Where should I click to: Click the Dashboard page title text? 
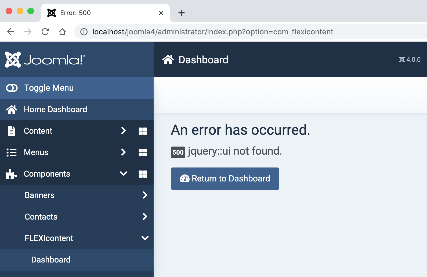point(203,60)
